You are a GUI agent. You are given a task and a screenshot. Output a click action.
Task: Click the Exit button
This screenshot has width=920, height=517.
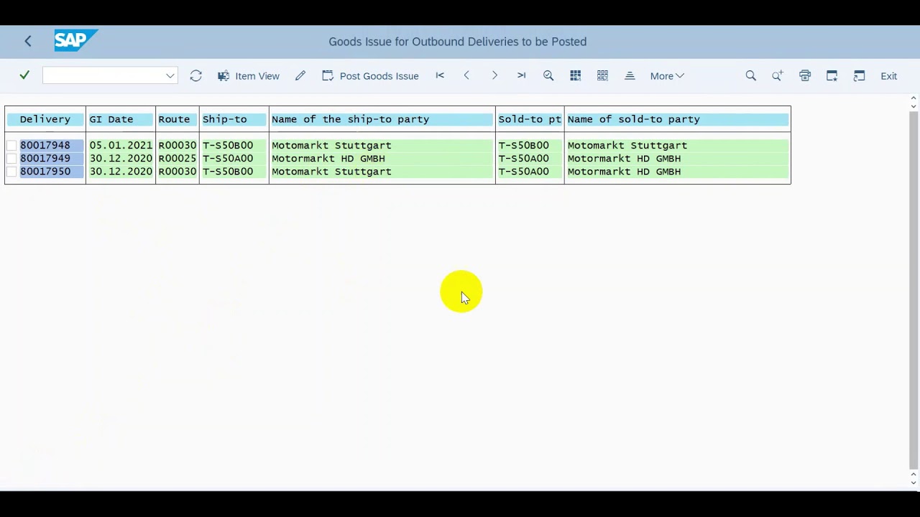tap(889, 75)
